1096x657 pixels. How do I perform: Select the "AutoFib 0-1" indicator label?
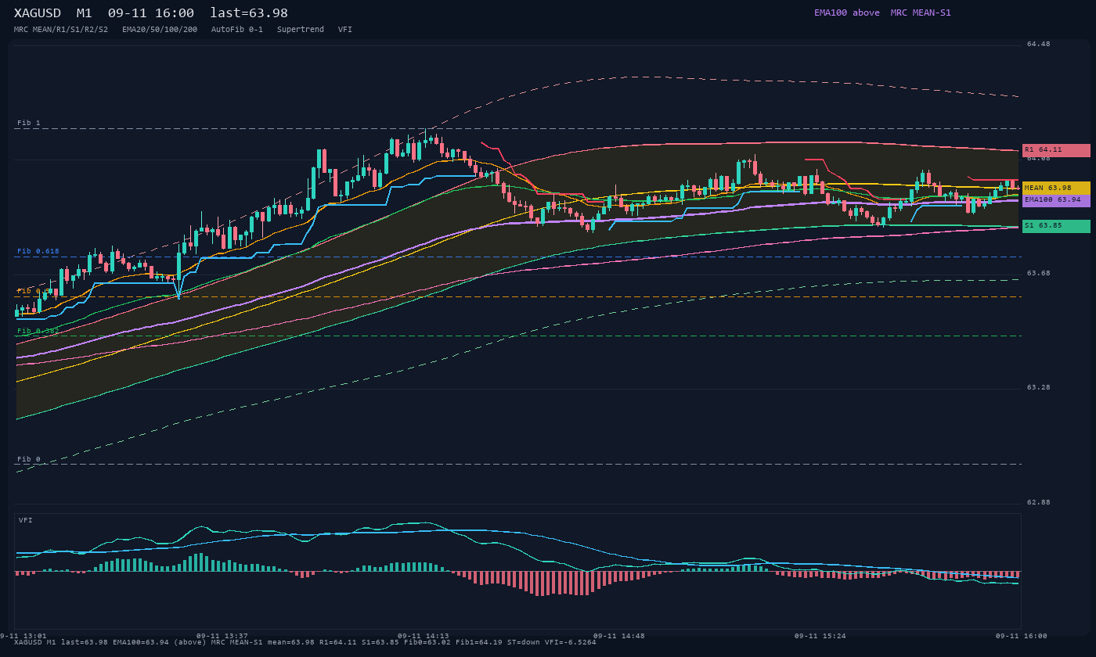coord(237,30)
